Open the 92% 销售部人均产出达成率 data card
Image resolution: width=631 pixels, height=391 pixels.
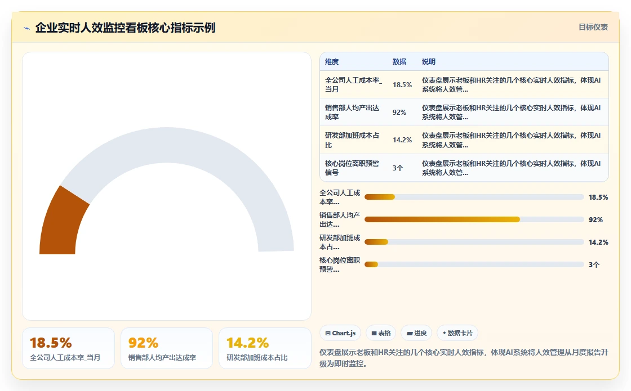(167, 348)
